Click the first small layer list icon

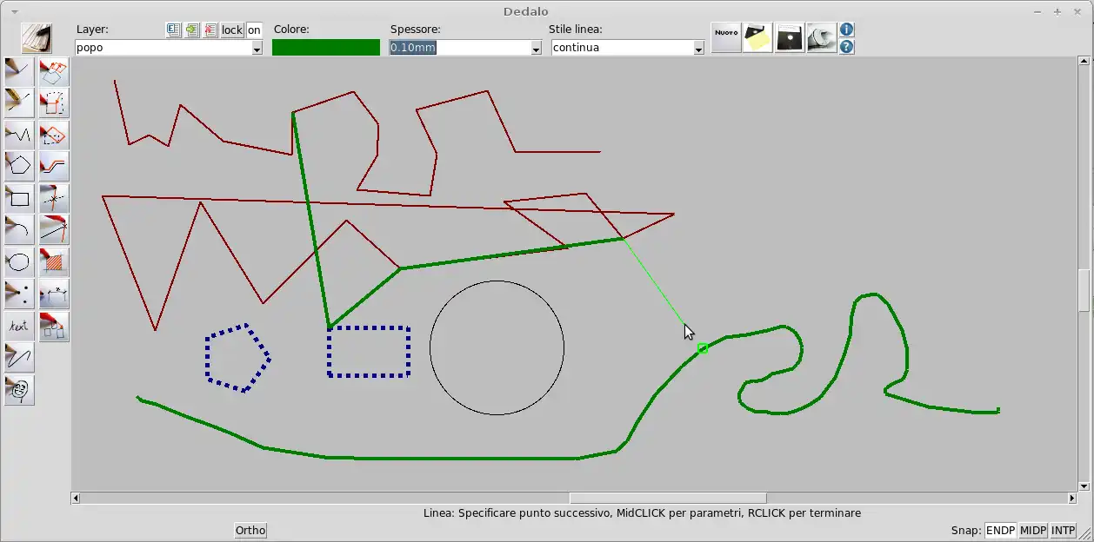click(174, 30)
